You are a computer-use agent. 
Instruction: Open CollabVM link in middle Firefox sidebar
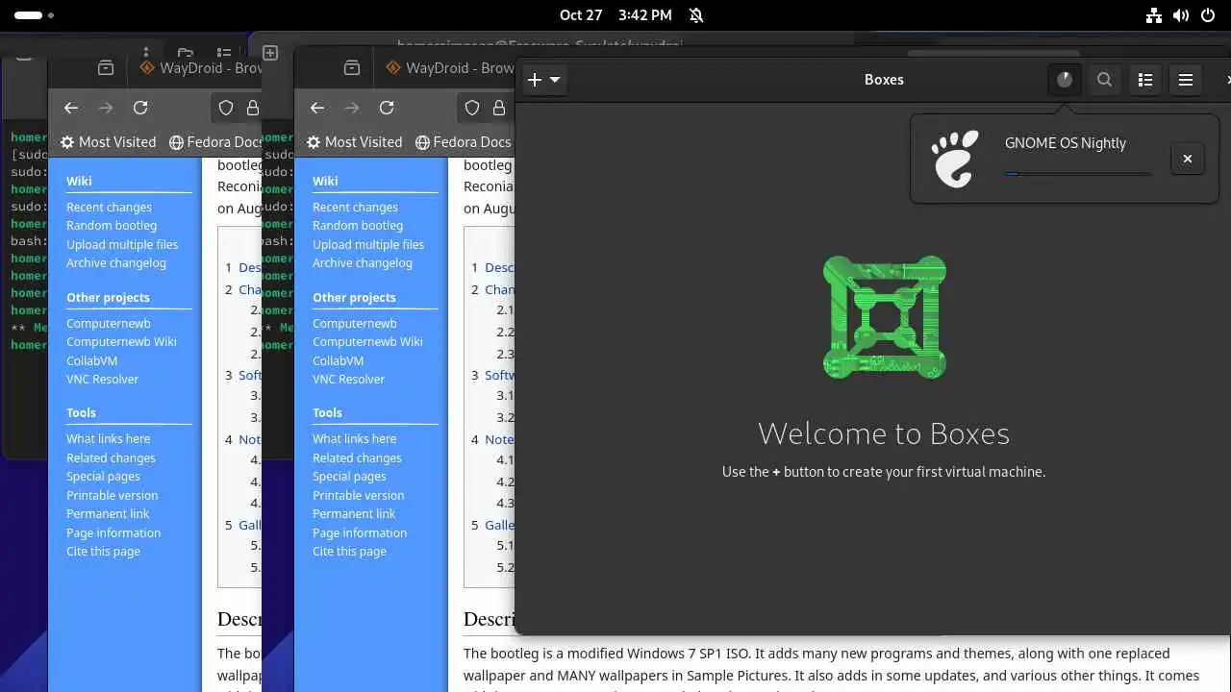click(x=338, y=360)
